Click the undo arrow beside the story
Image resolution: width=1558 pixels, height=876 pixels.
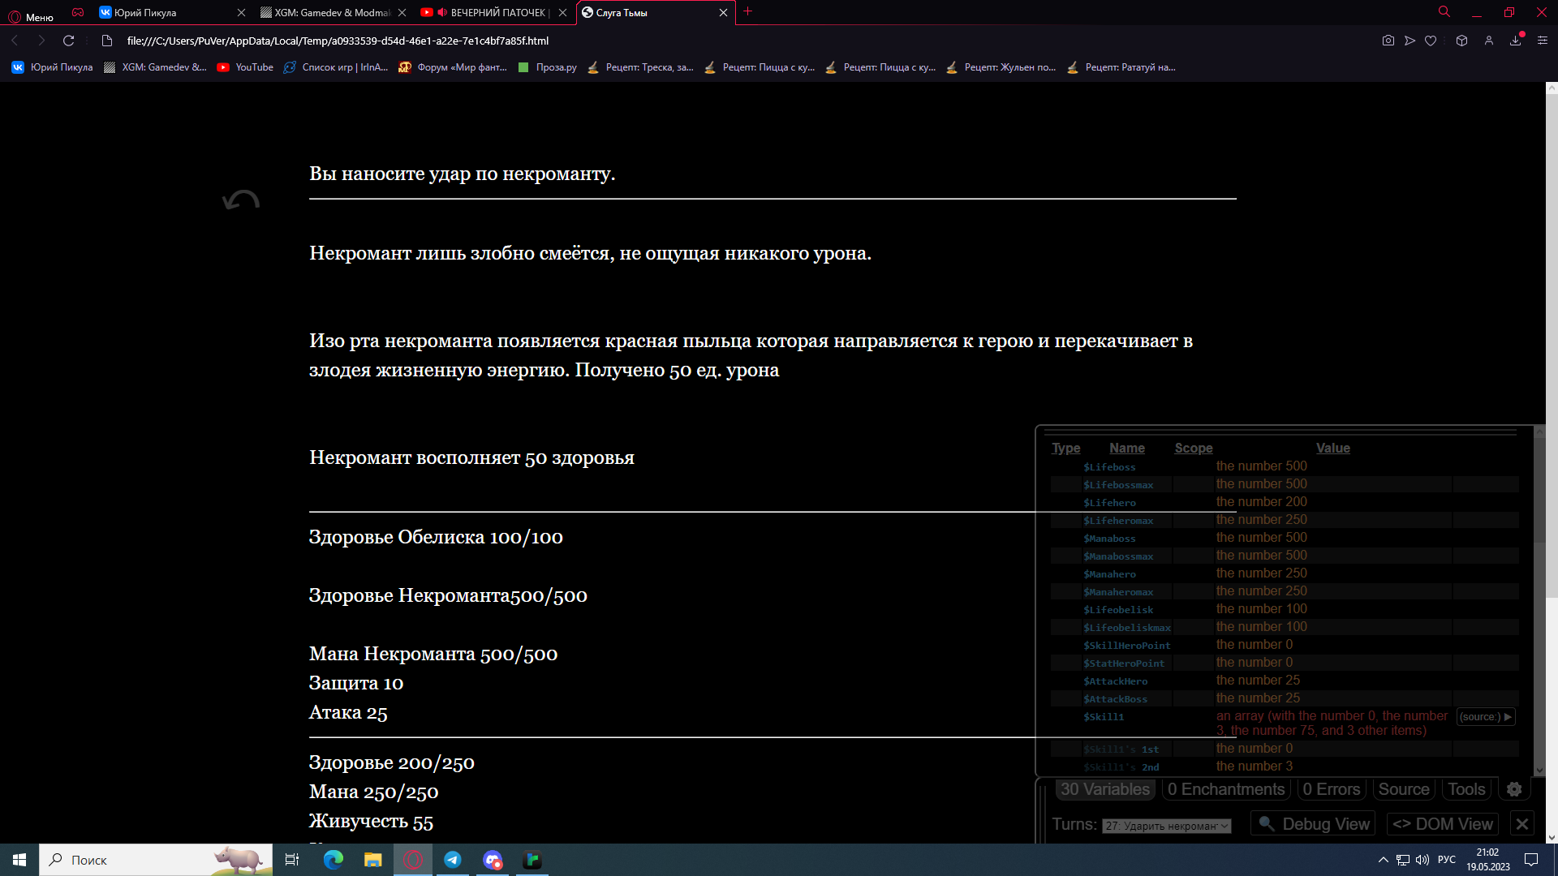[241, 200]
